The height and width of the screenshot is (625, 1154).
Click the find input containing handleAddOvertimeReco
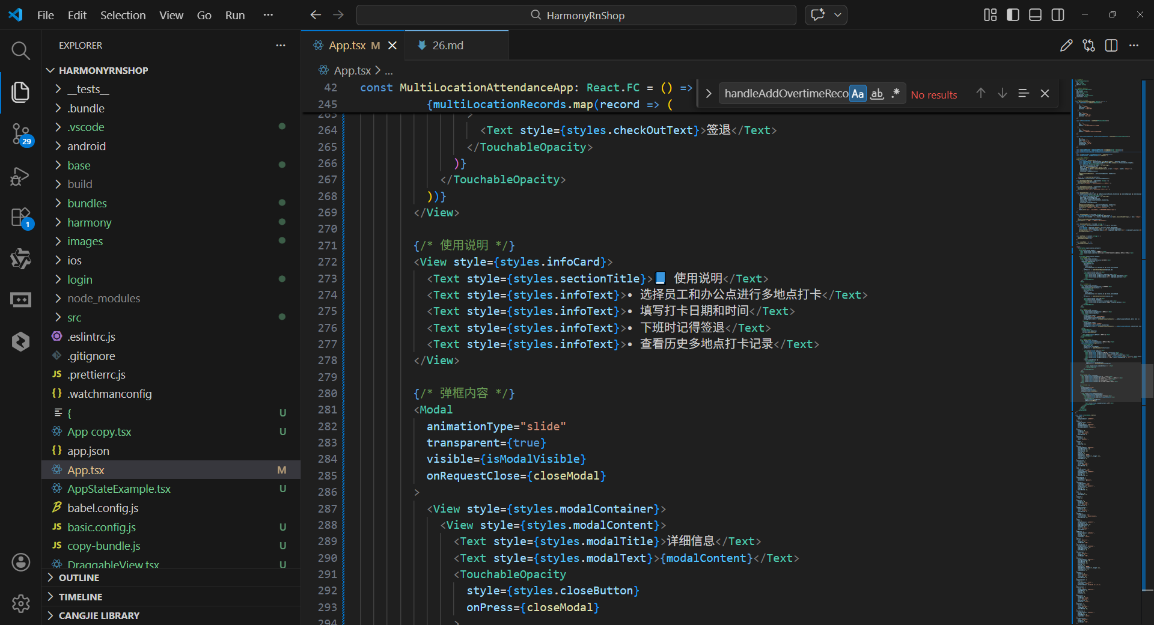pos(785,94)
